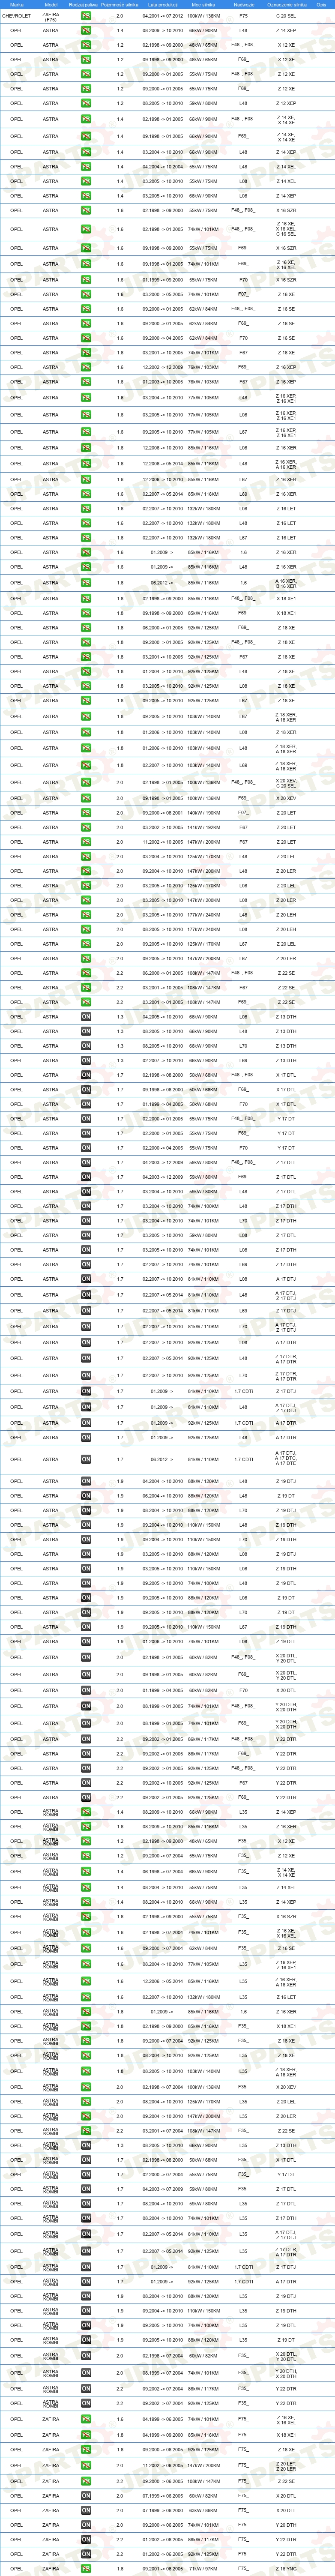Screen dimensions: 335x2576
Task: Select the Z 16 YNG engine code cell
Action: pyautogui.click(x=286, y=2569)
